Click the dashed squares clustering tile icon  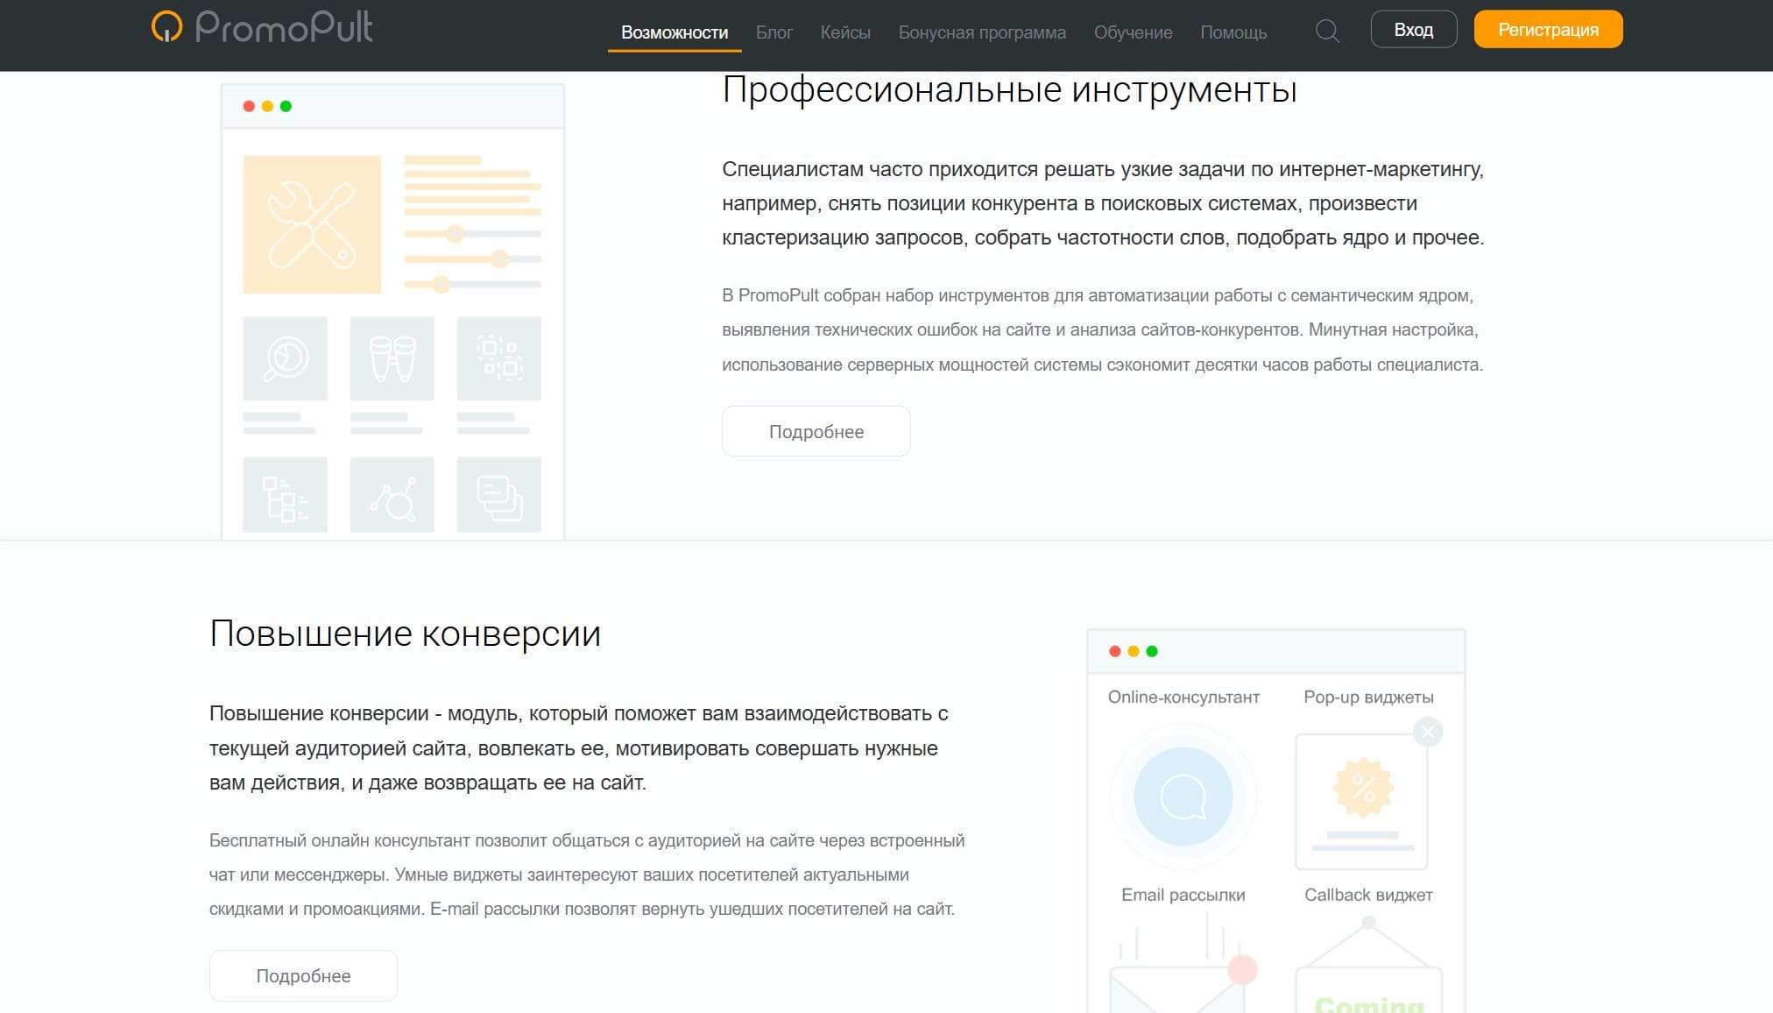click(x=498, y=358)
